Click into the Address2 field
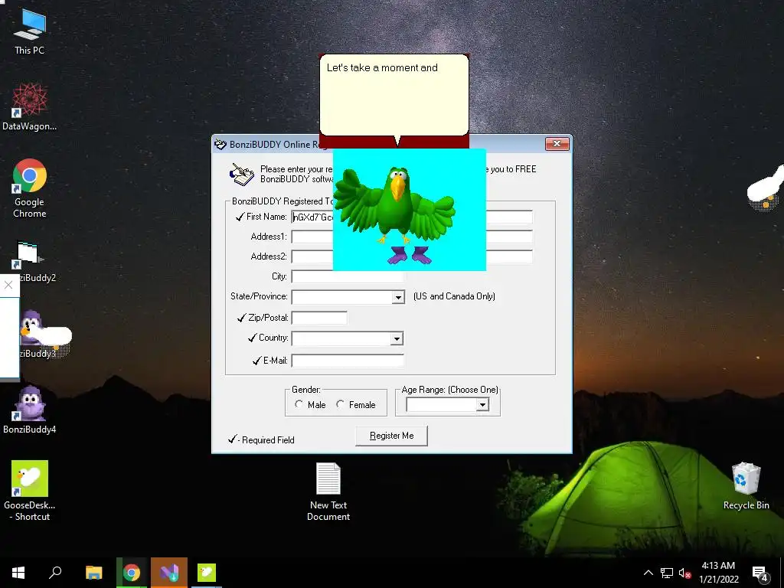Image resolution: width=784 pixels, height=588 pixels. click(x=313, y=256)
